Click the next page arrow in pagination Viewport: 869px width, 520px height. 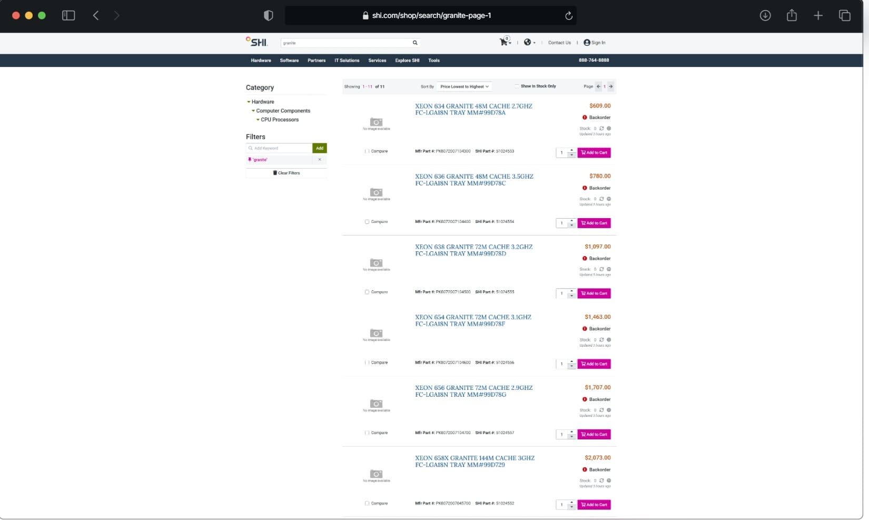tap(611, 86)
